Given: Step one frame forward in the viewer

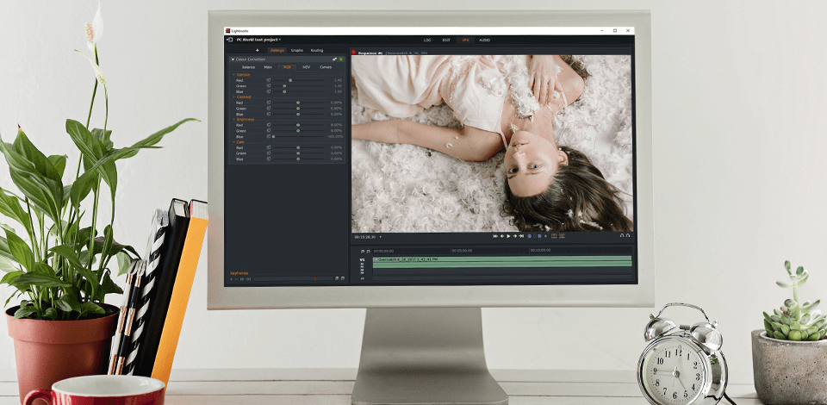Looking at the screenshot, I should click(x=515, y=236).
